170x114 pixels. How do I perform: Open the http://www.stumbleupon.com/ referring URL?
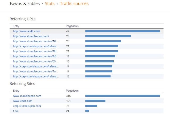tap(31, 36)
